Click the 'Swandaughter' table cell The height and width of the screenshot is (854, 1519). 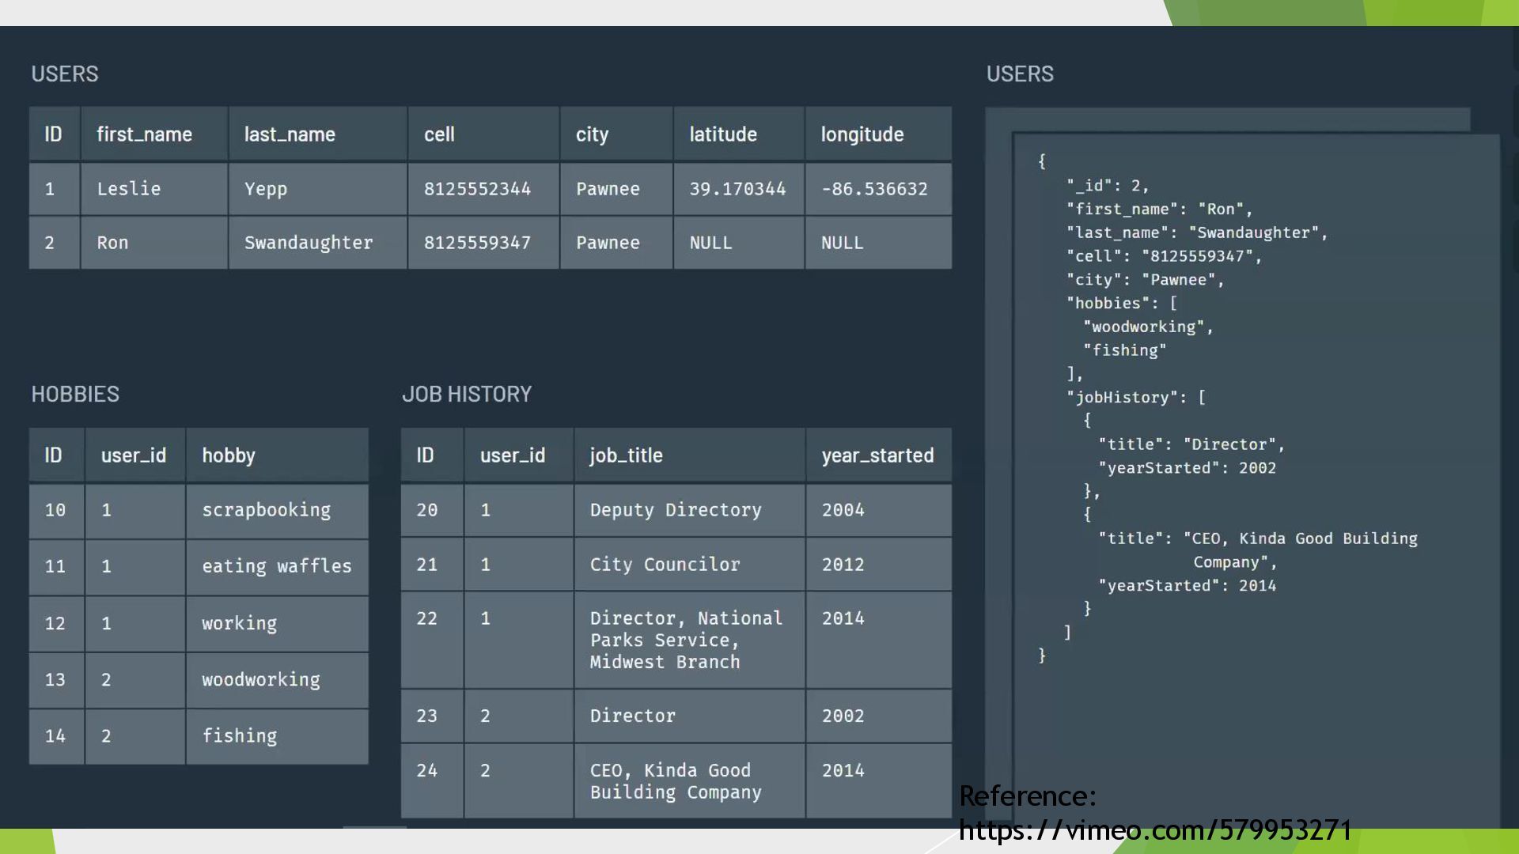coord(318,243)
